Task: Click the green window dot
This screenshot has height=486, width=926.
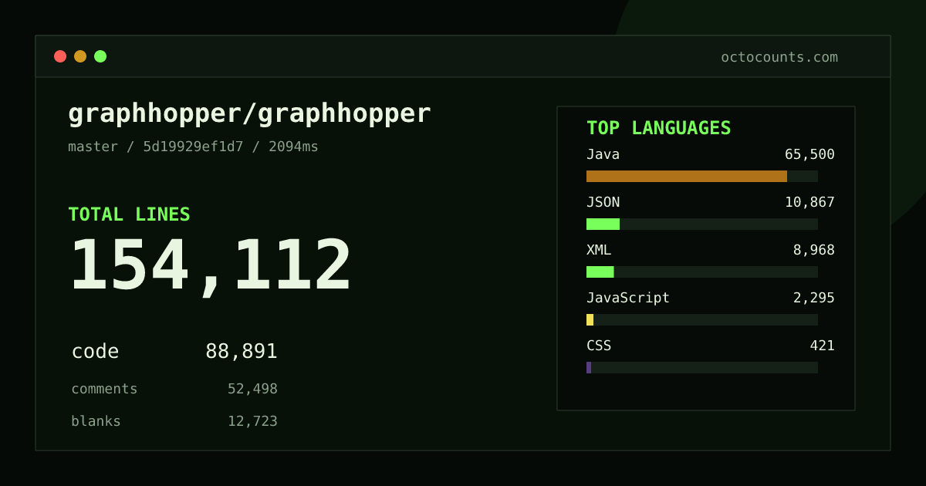Action: click(x=100, y=56)
